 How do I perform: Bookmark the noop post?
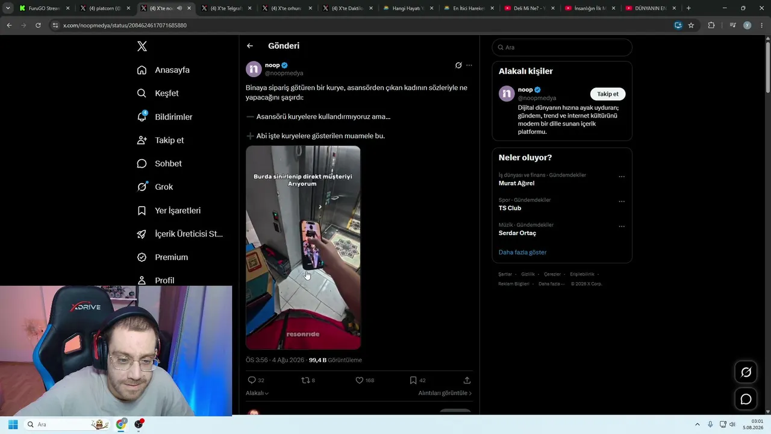[417, 380]
